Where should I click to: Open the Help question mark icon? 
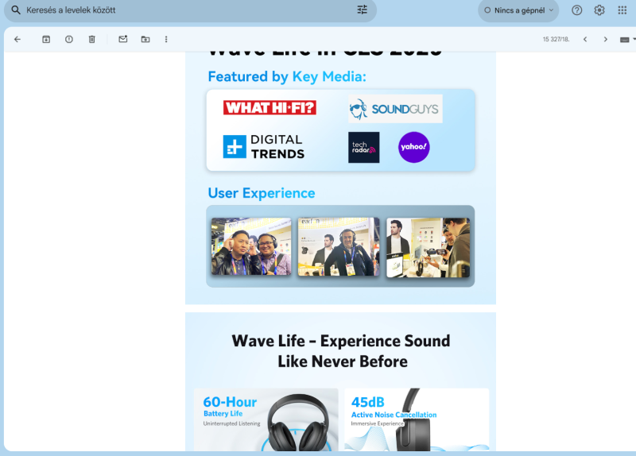pos(577,10)
